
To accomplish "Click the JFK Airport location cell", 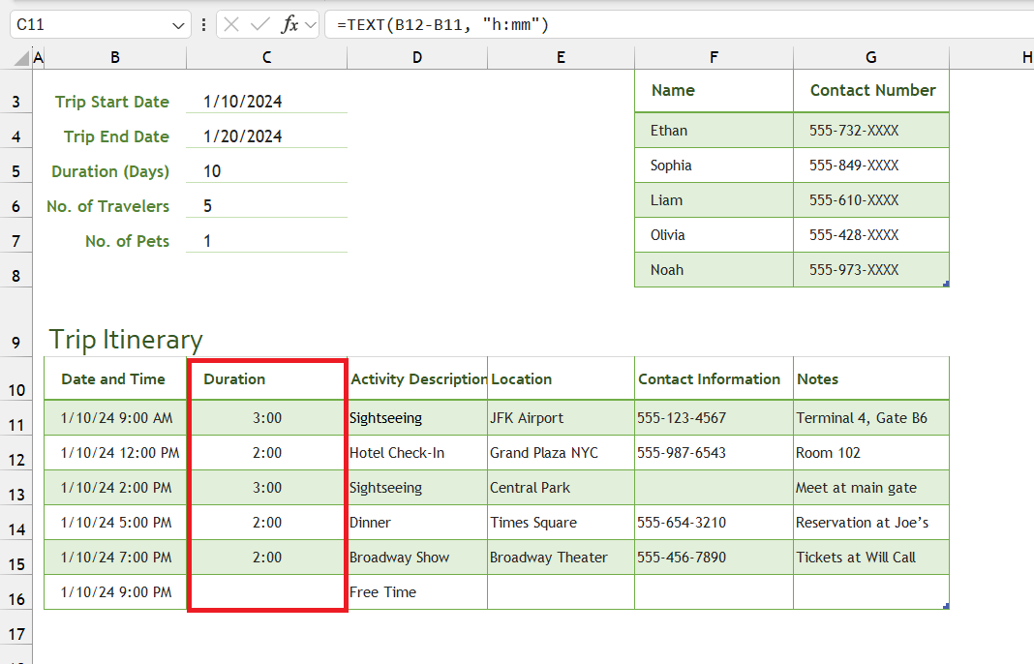I will coord(562,418).
